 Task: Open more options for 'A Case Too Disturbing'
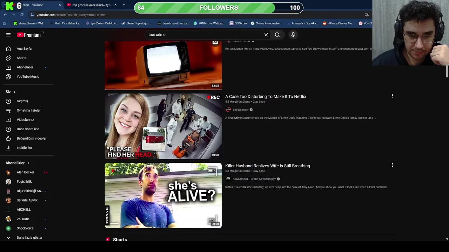(x=392, y=96)
